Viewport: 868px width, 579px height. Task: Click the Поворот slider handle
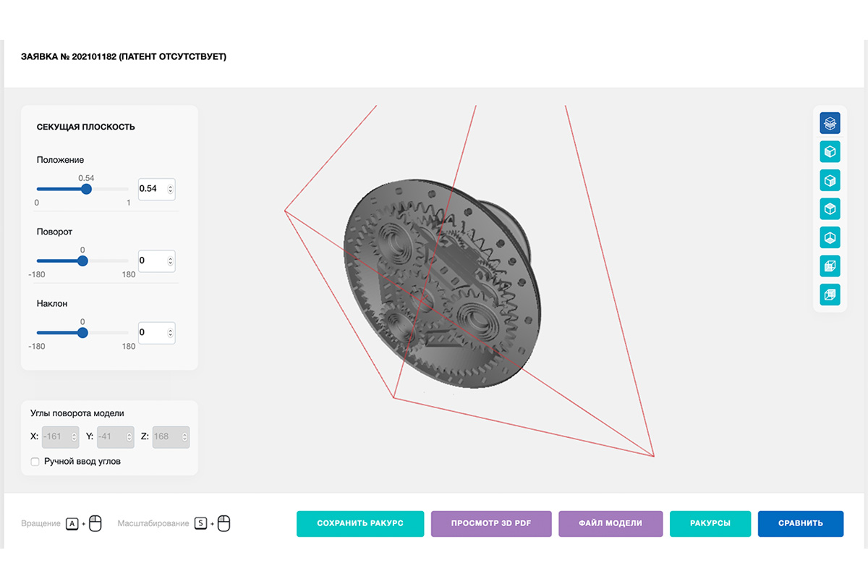82,261
